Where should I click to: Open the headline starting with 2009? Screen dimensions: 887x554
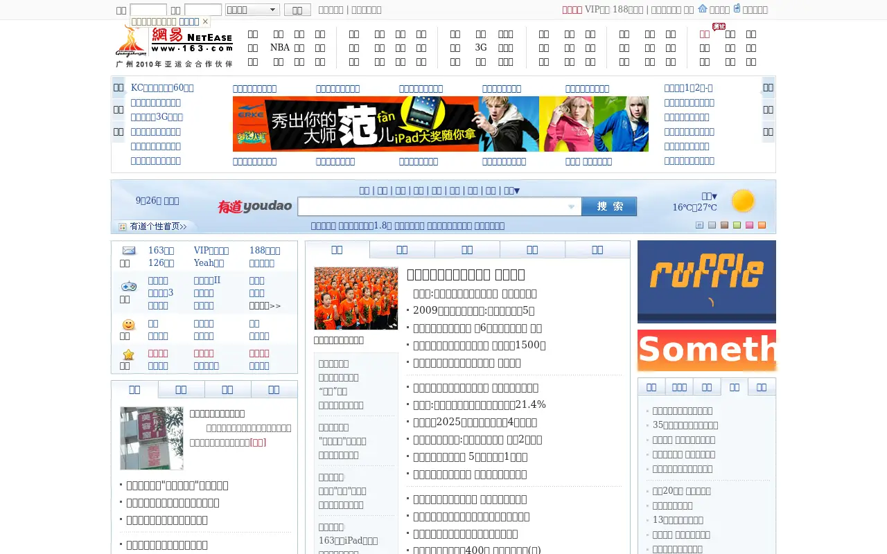(473, 311)
